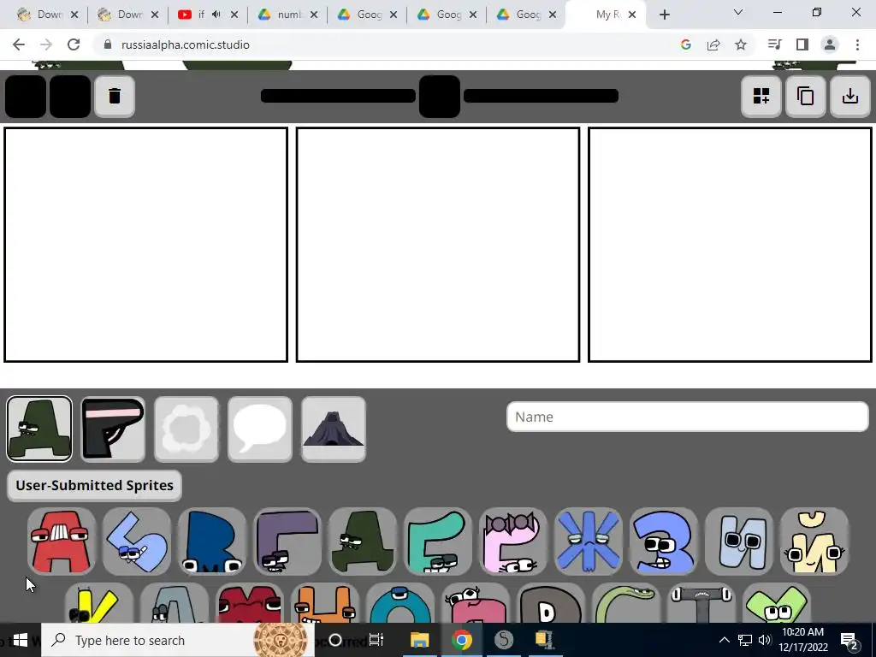
Task: Click the Name search field
Action: click(687, 417)
